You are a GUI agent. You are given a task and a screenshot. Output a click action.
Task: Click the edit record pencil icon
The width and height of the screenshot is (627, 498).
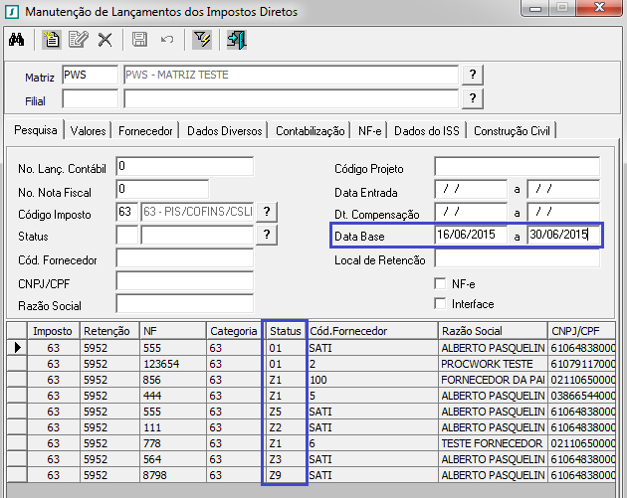[x=78, y=40]
